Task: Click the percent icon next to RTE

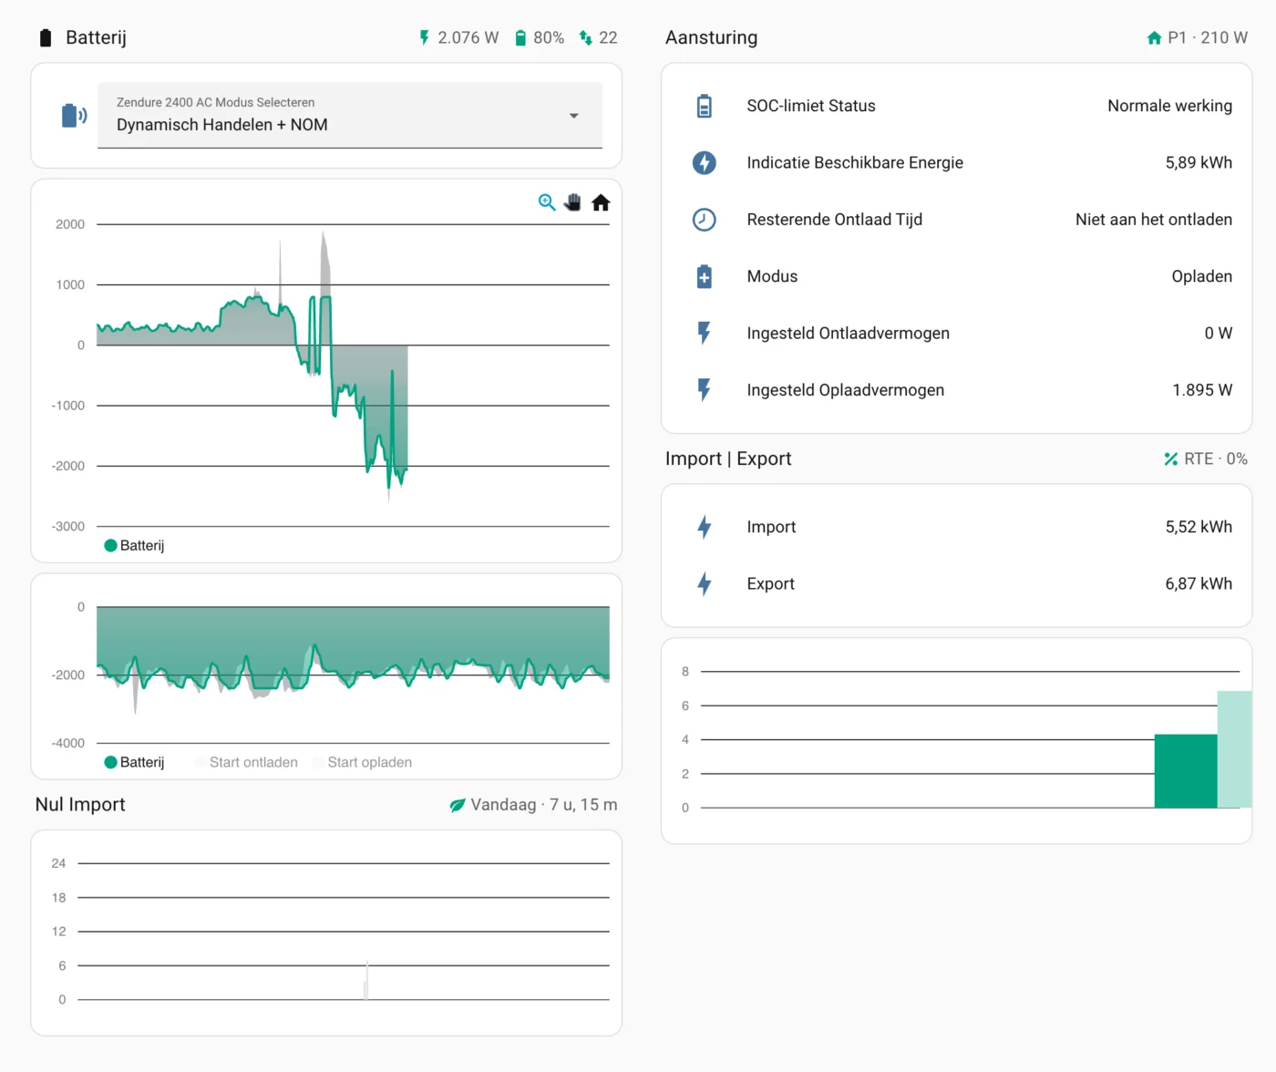Action: coord(1171,459)
